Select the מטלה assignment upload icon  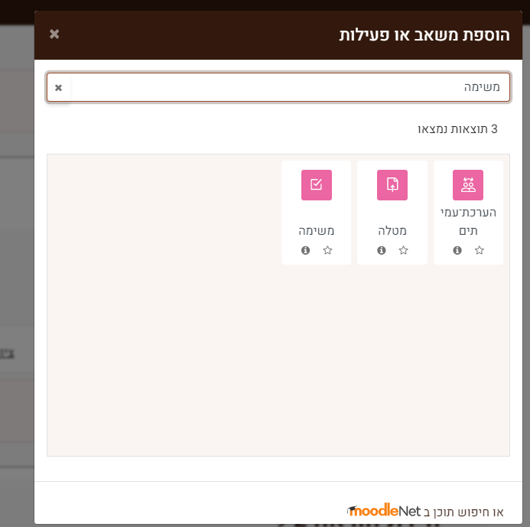(x=392, y=185)
